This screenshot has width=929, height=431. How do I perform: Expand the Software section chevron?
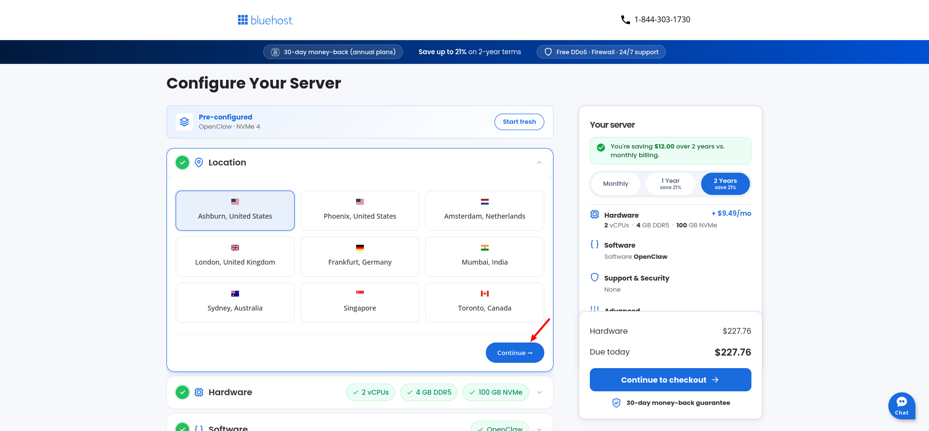[539, 429]
